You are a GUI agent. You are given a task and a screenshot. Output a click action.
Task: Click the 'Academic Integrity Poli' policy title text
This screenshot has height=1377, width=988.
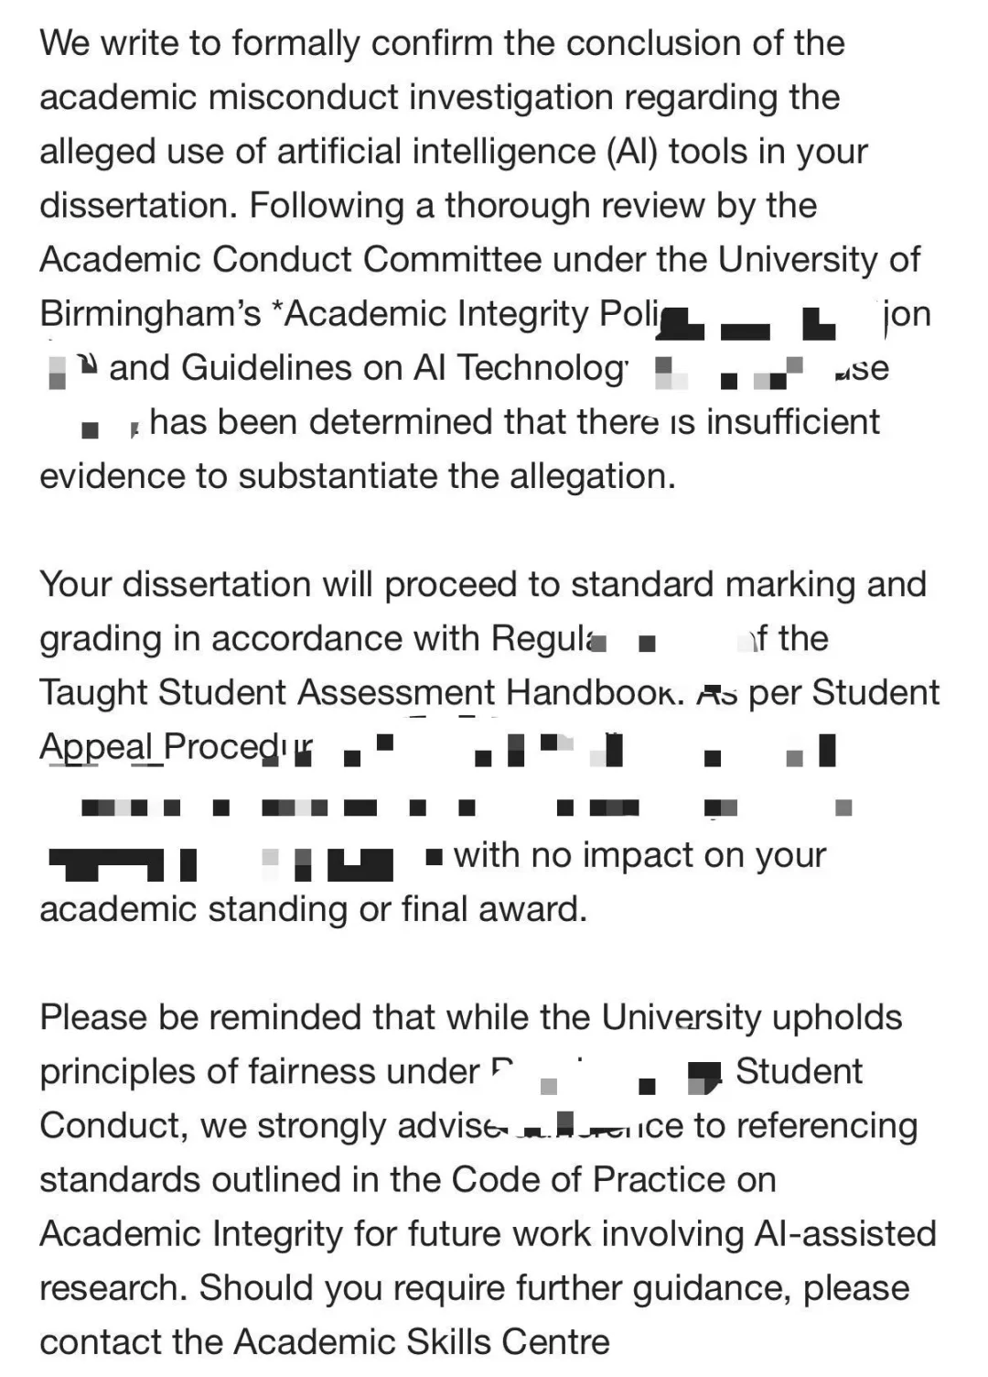click(x=473, y=314)
